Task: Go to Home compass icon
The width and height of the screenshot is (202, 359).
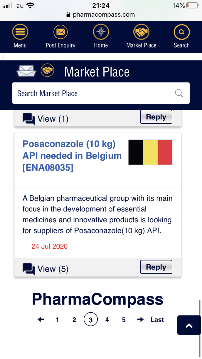Action: pos(101,32)
